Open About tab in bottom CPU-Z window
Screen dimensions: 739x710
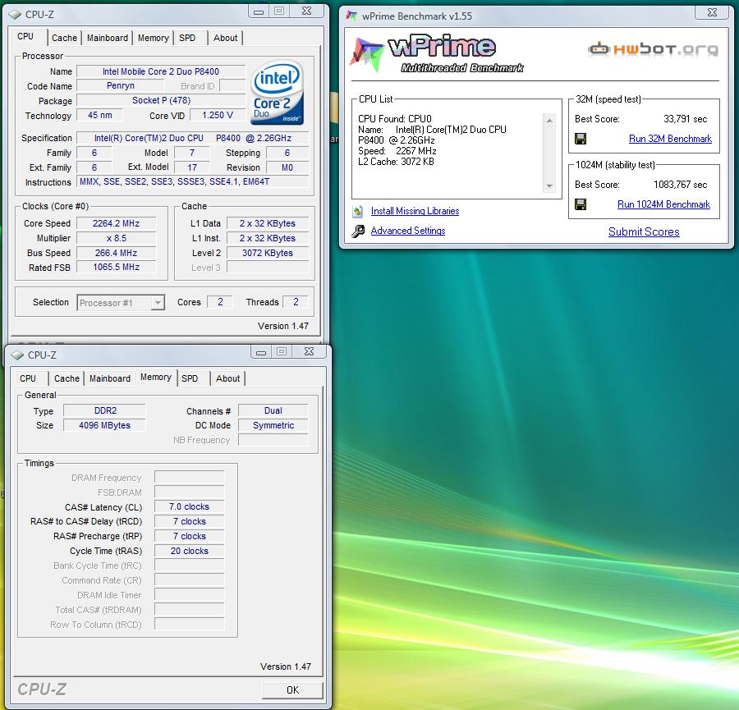coord(227,378)
